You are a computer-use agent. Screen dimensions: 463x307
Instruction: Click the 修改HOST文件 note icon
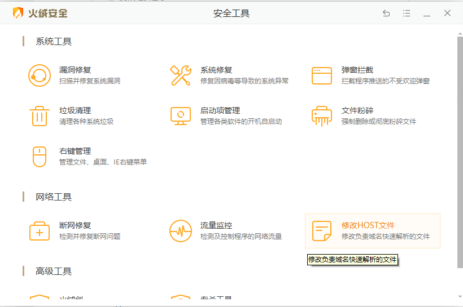tap(322, 231)
